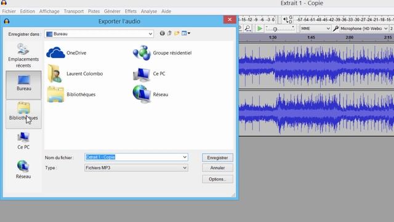
Task: Expand the file name history dropdown arrow
Action: (185, 157)
